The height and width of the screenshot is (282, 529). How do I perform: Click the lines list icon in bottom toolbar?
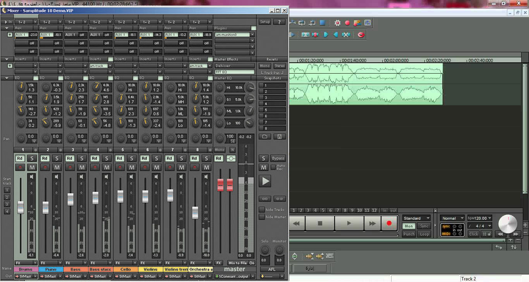click(330, 256)
